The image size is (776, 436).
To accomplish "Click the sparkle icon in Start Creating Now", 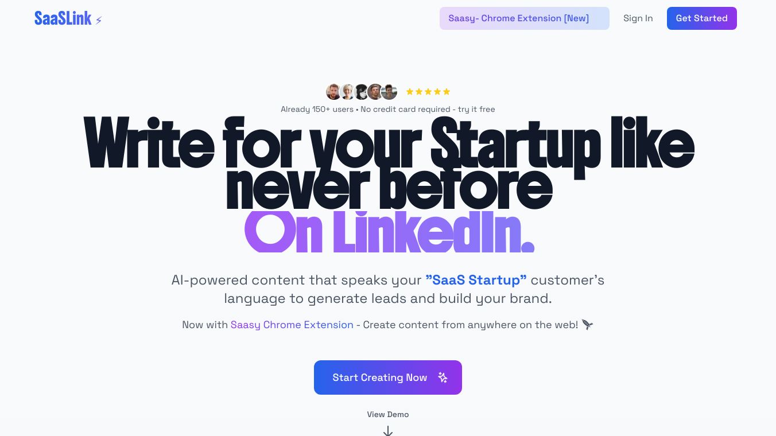I will click(443, 377).
